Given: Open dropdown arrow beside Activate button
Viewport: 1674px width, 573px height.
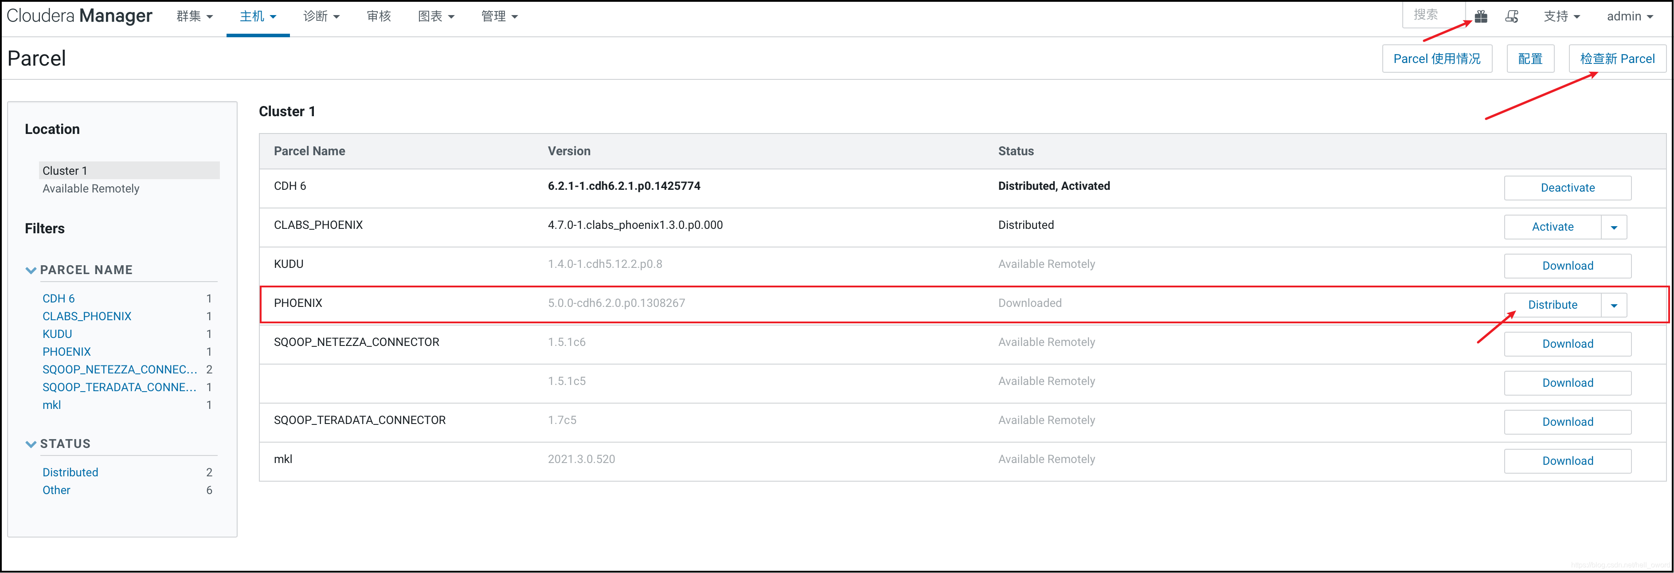Looking at the screenshot, I should [1614, 227].
